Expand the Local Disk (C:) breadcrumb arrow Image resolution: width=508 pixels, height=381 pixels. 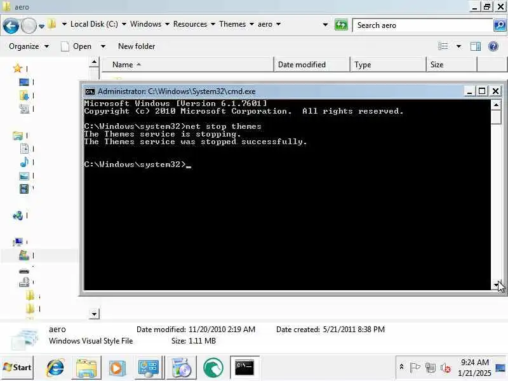click(124, 24)
